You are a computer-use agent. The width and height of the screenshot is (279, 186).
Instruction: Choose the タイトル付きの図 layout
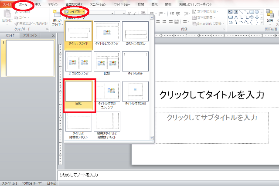tap(135, 92)
